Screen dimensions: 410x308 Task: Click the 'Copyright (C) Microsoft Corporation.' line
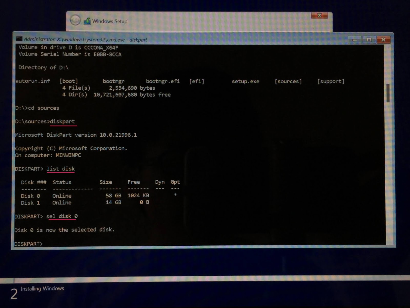71,148
